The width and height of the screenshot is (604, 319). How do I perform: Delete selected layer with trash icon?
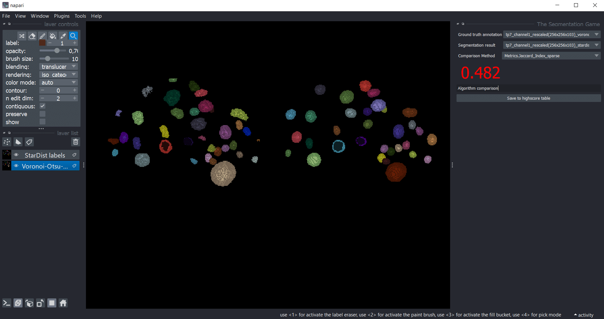[75, 142]
